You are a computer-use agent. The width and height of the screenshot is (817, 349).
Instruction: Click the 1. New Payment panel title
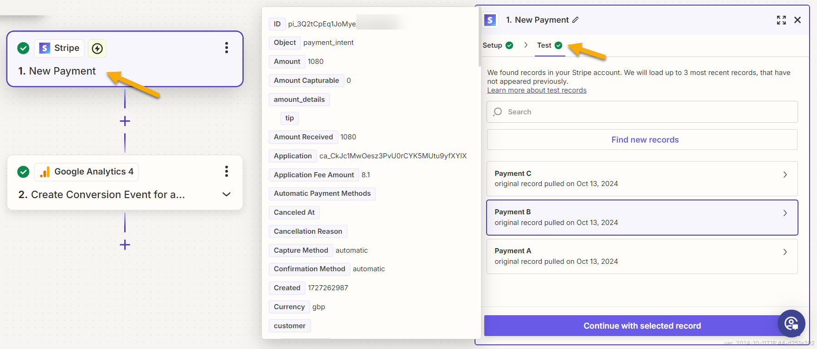click(537, 20)
